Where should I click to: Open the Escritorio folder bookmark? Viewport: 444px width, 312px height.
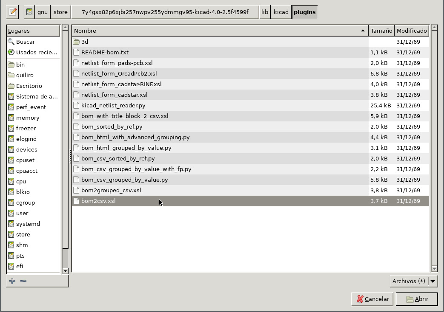(x=33, y=86)
